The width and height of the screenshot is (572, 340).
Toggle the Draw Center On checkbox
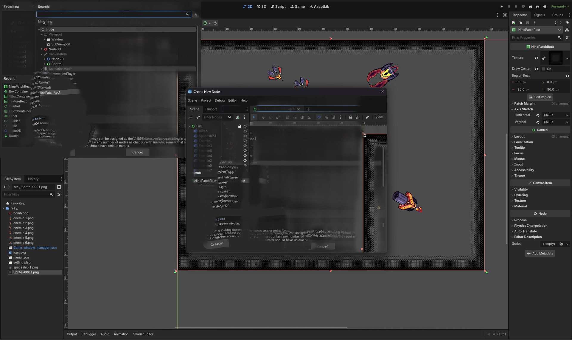coord(543,69)
